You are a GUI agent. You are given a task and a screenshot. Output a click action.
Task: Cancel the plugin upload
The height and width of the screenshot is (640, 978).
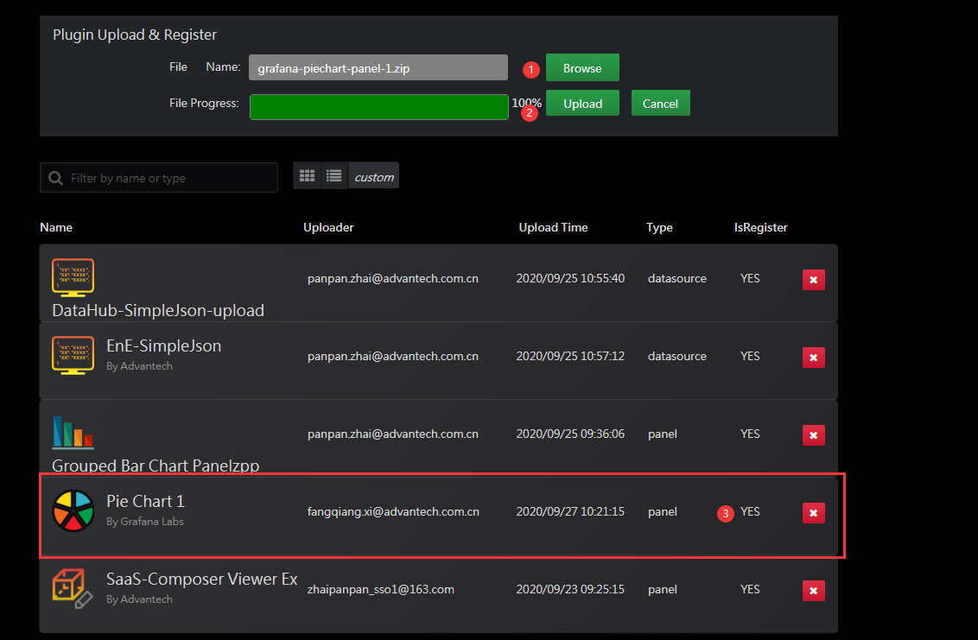click(x=660, y=104)
